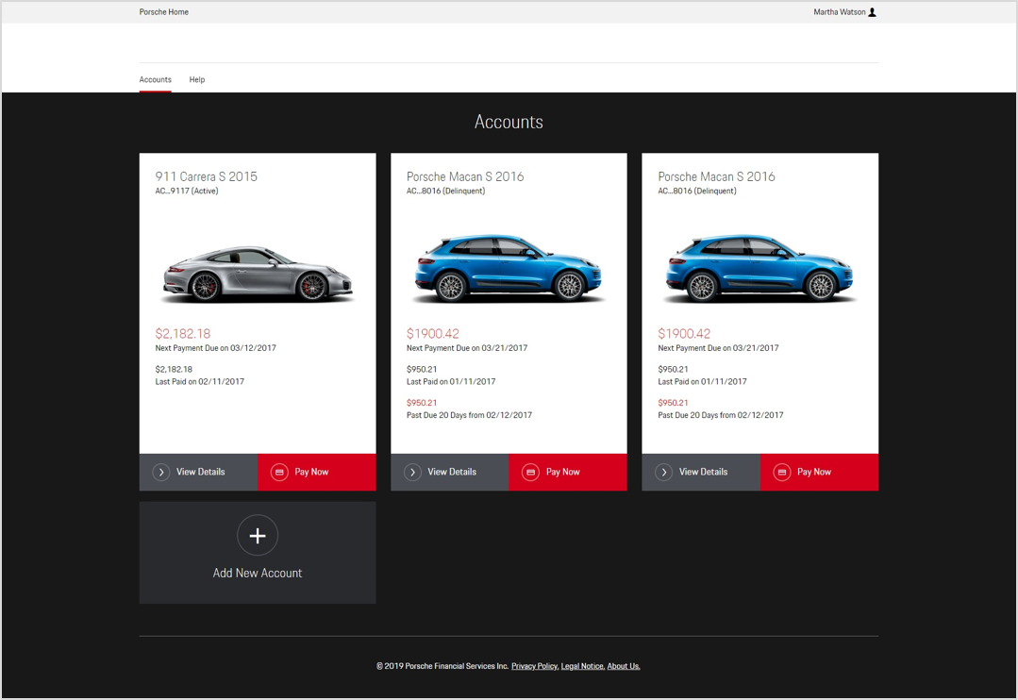Viewport: 1018px width, 700px height.
Task: Click the Add New Account label text
Action: pyautogui.click(x=258, y=574)
